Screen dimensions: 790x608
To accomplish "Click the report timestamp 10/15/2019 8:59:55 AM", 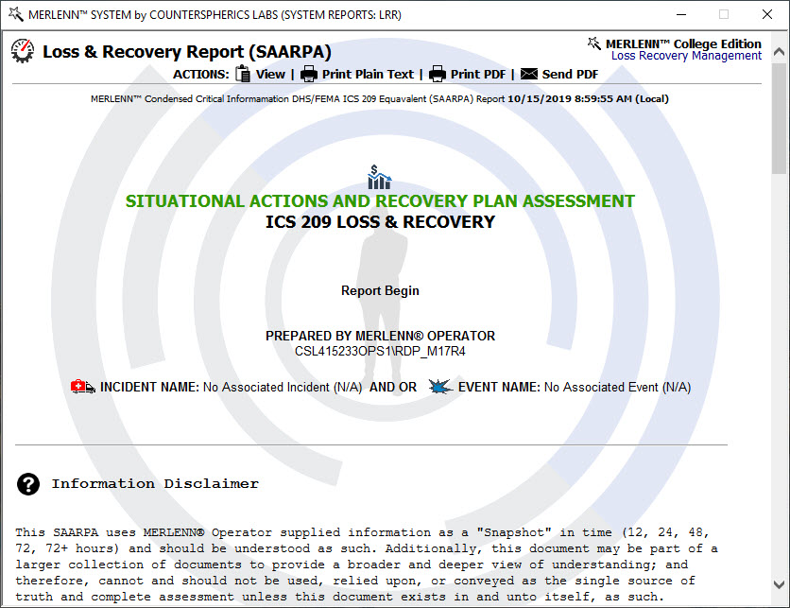I will (x=569, y=99).
